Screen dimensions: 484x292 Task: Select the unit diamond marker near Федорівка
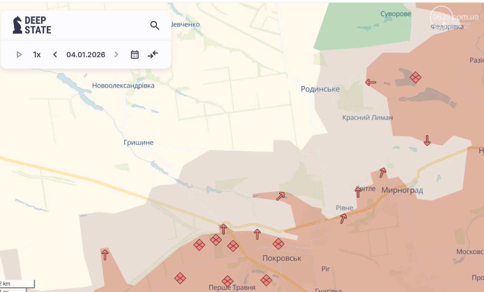[415, 77]
